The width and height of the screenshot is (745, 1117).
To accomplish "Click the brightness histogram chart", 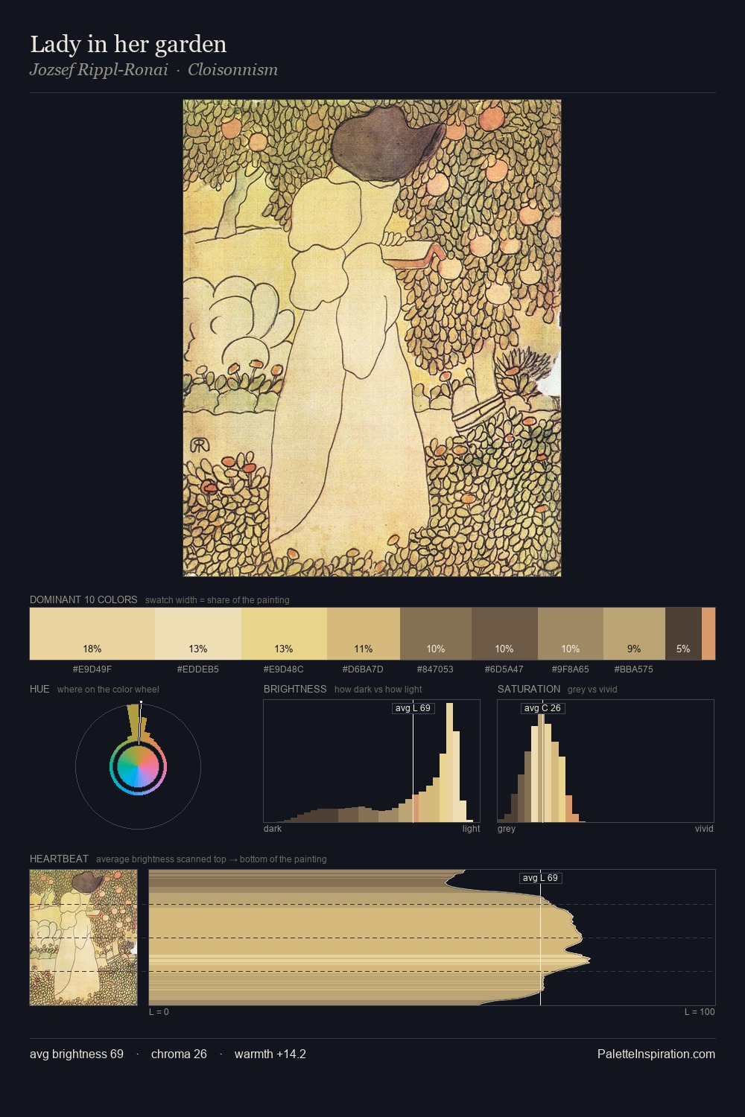I will [372, 761].
